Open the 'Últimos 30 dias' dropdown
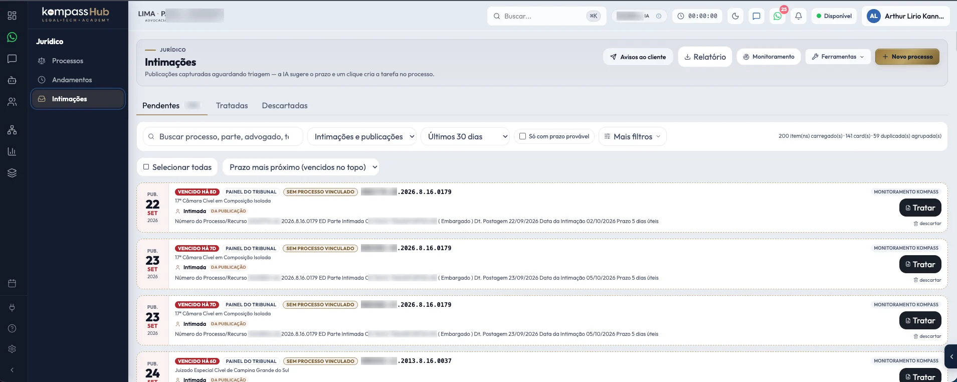This screenshot has width=957, height=382. (465, 136)
